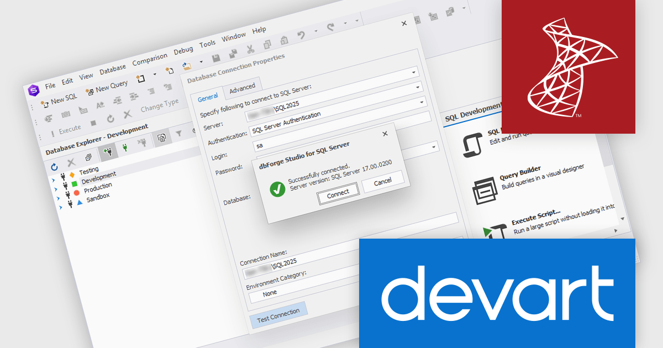Open the Tools menu
The image size is (663, 348).
click(208, 44)
